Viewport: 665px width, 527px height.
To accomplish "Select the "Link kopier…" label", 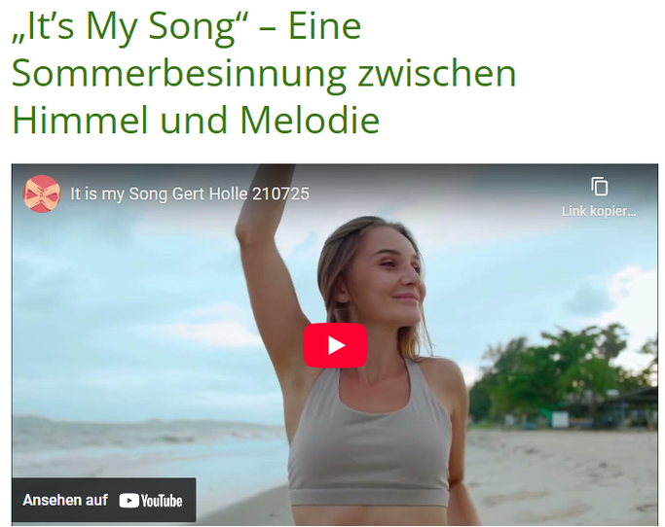I will [x=599, y=211].
